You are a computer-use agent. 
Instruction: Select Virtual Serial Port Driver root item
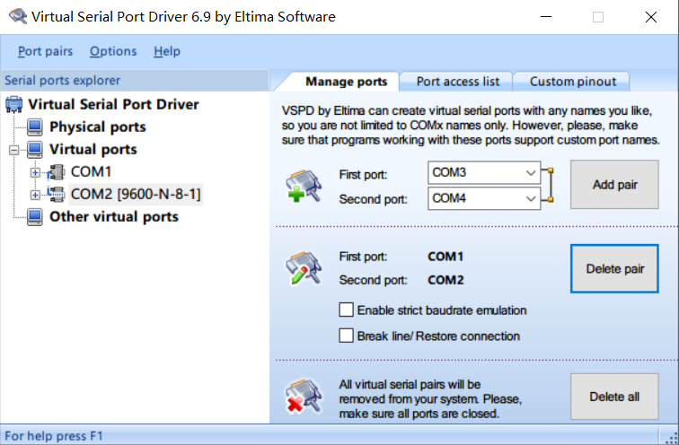(x=113, y=104)
